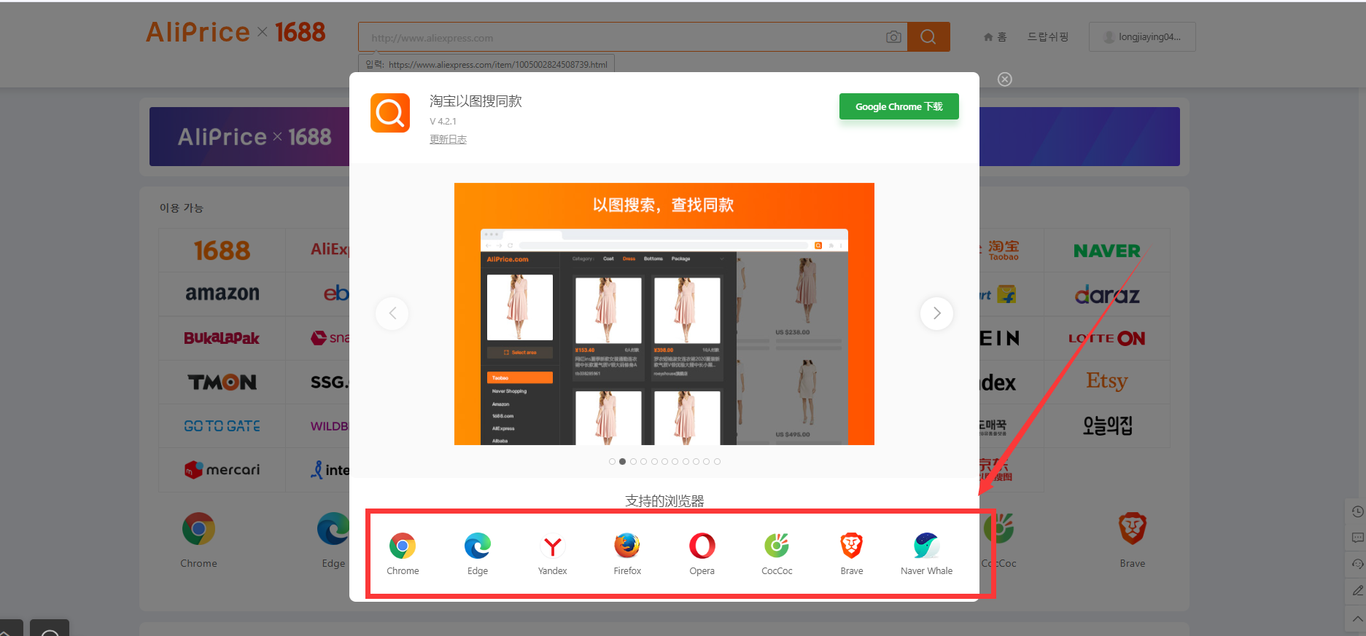1366x636 pixels.
Task: Open the LOTTE ON platform logo
Action: pos(1107,338)
